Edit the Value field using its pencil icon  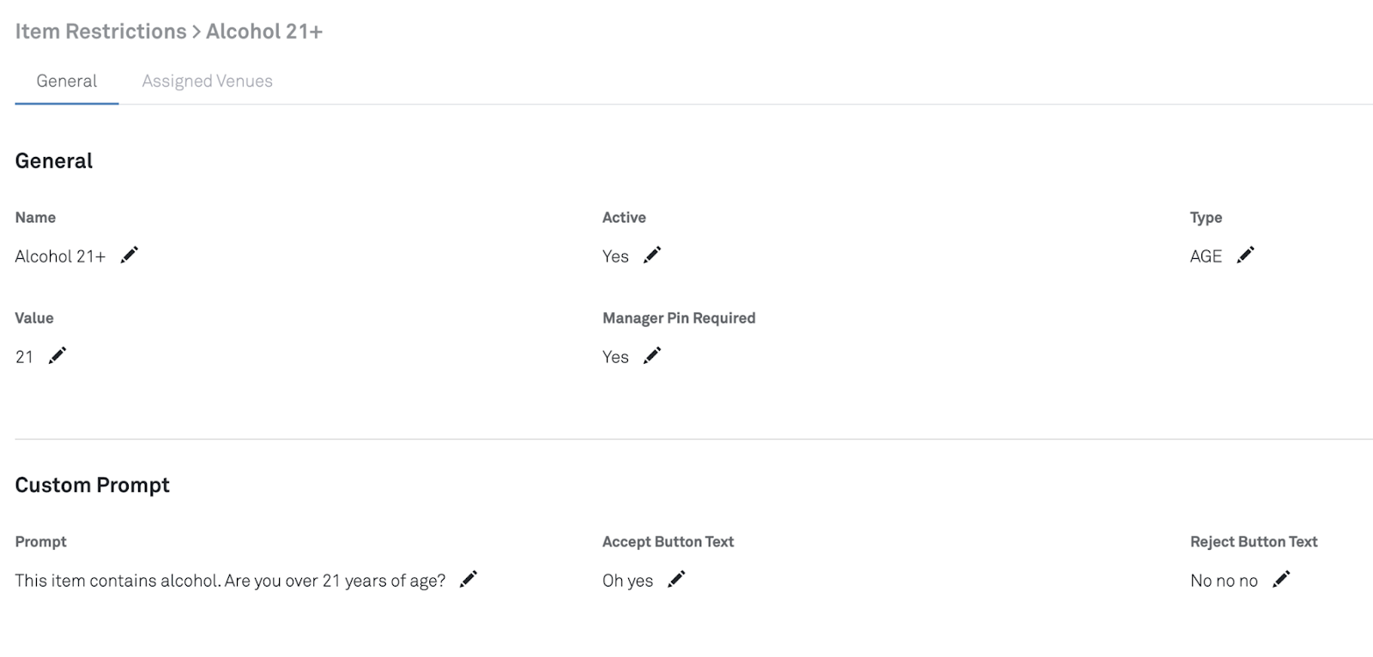(57, 355)
